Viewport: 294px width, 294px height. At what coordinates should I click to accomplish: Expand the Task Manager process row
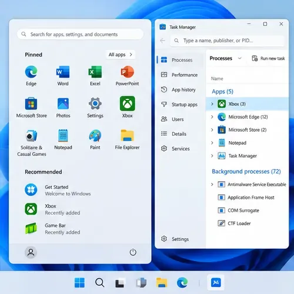click(212, 156)
